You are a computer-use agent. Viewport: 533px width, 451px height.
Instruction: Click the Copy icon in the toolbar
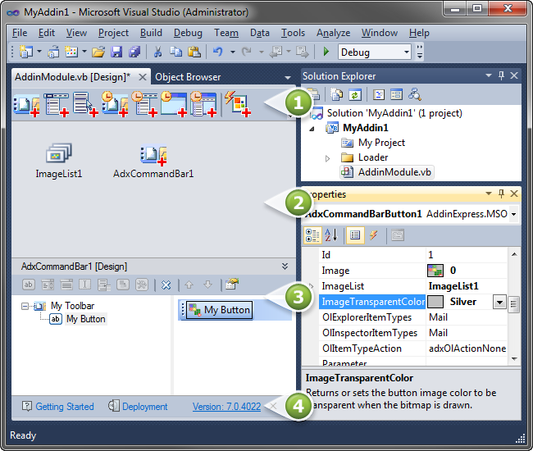175,52
